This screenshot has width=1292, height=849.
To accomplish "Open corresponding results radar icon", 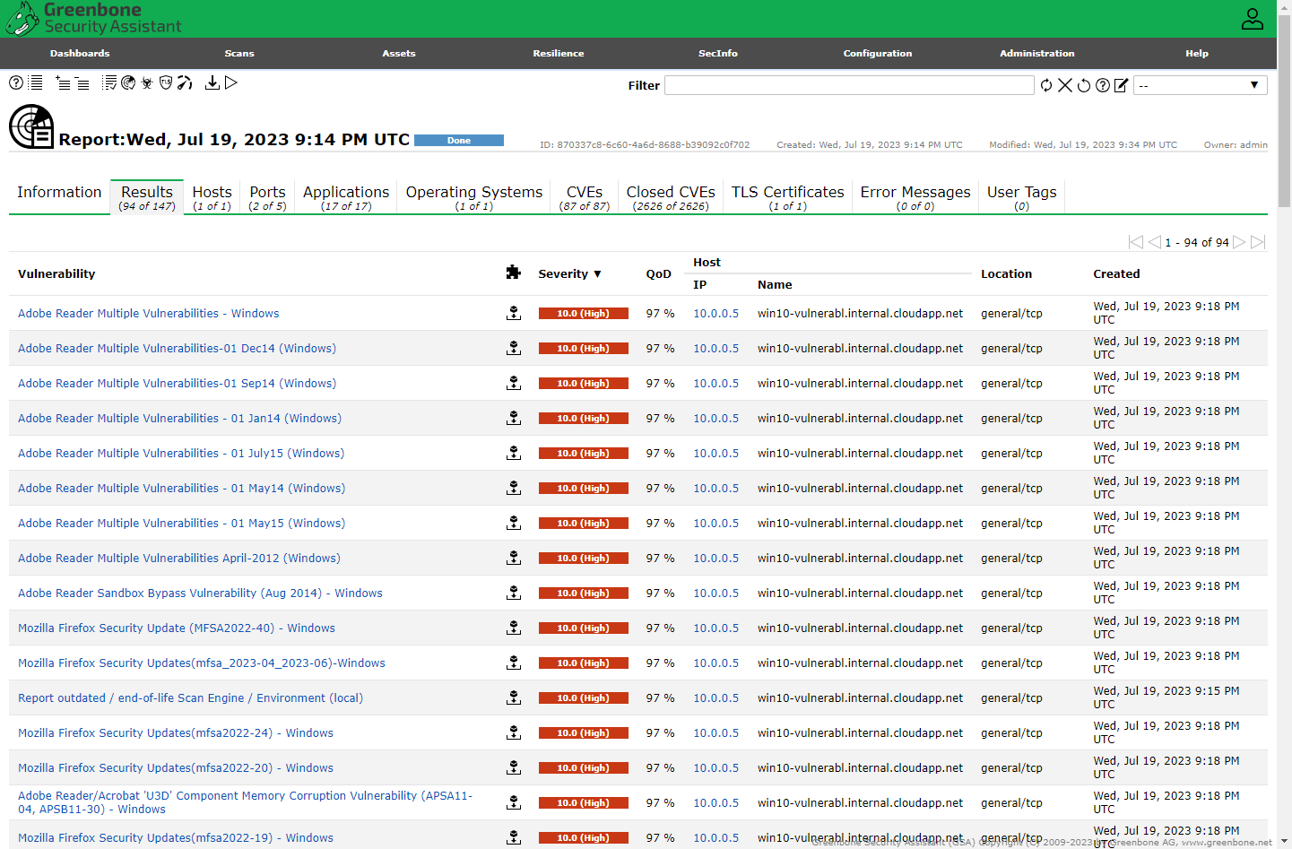I will (128, 82).
